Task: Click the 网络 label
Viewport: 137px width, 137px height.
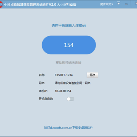Action: pos(42,83)
